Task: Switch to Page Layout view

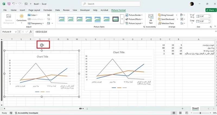Action: click(x=180, y=113)
